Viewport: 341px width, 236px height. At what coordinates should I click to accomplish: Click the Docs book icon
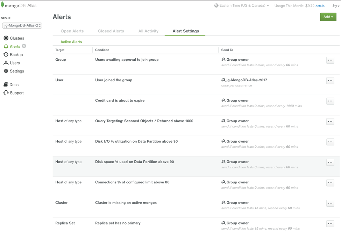coord(6,85)
